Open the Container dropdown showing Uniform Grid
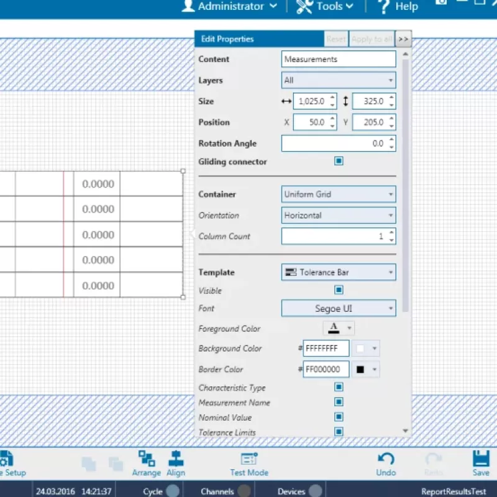The height and width of the screenshot is (497, 497). (x=339, y=194)
